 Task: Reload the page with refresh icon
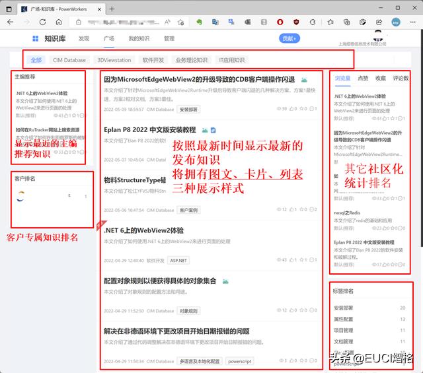[x=42, y=22]
